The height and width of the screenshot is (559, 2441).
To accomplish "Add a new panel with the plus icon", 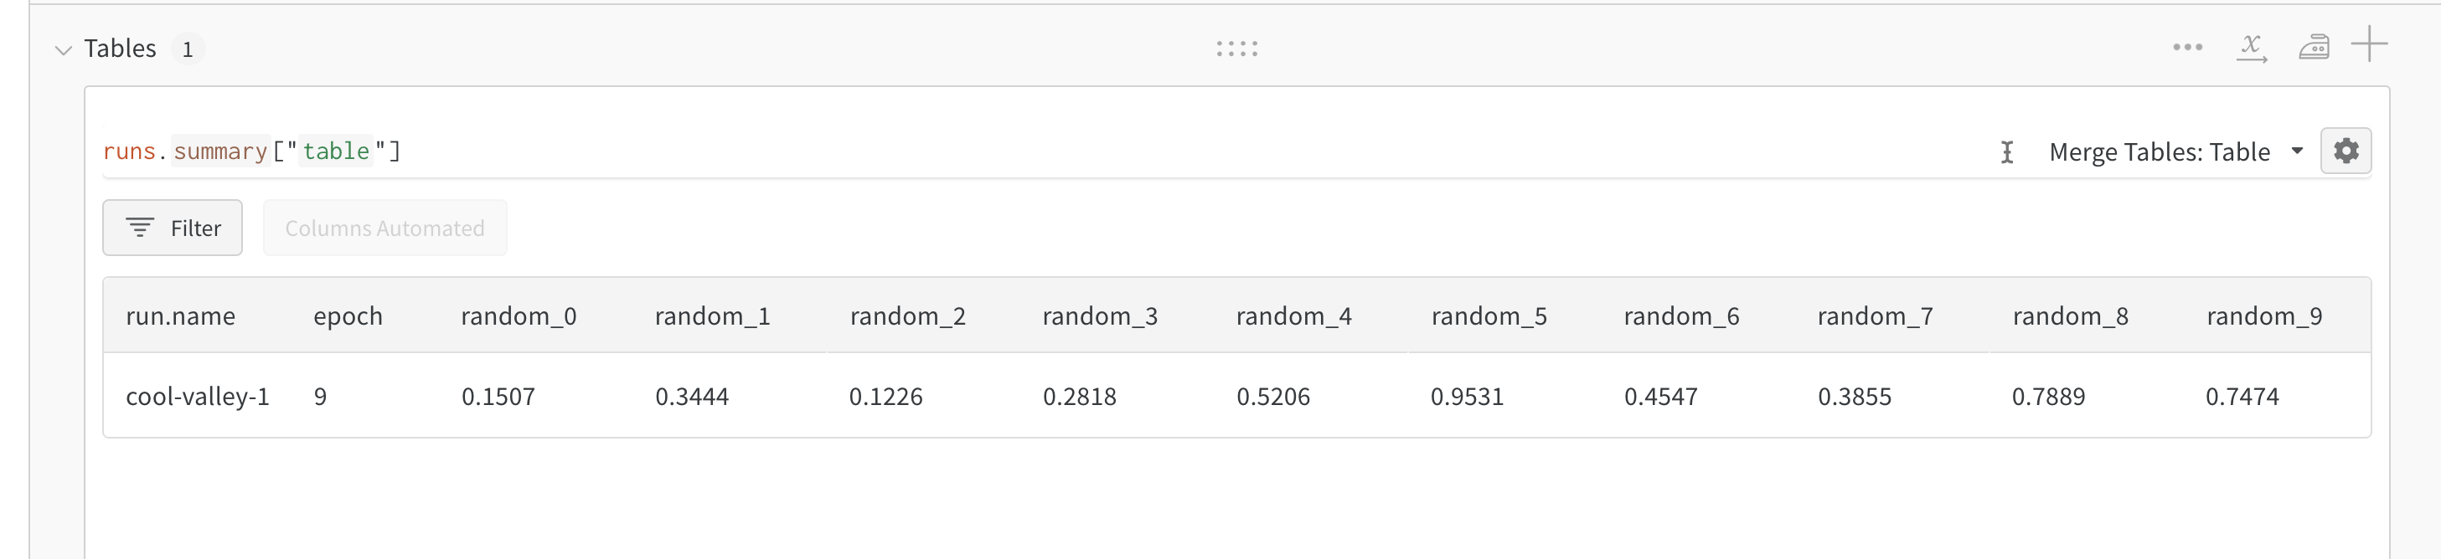I will point(2371,44).
